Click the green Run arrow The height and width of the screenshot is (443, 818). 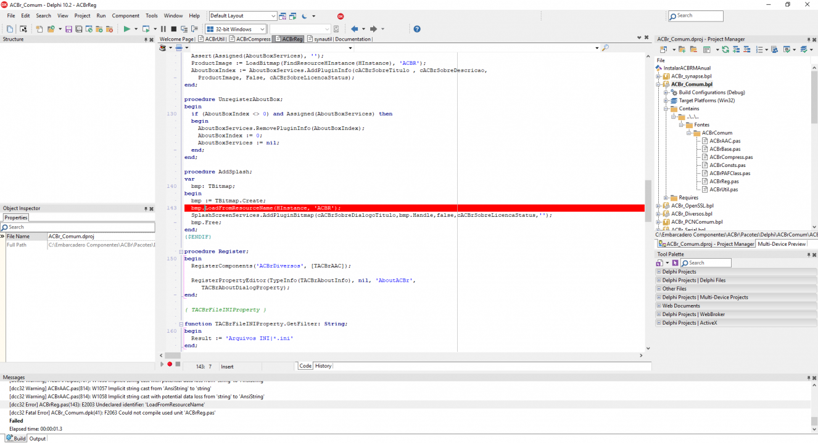[127, 29]
